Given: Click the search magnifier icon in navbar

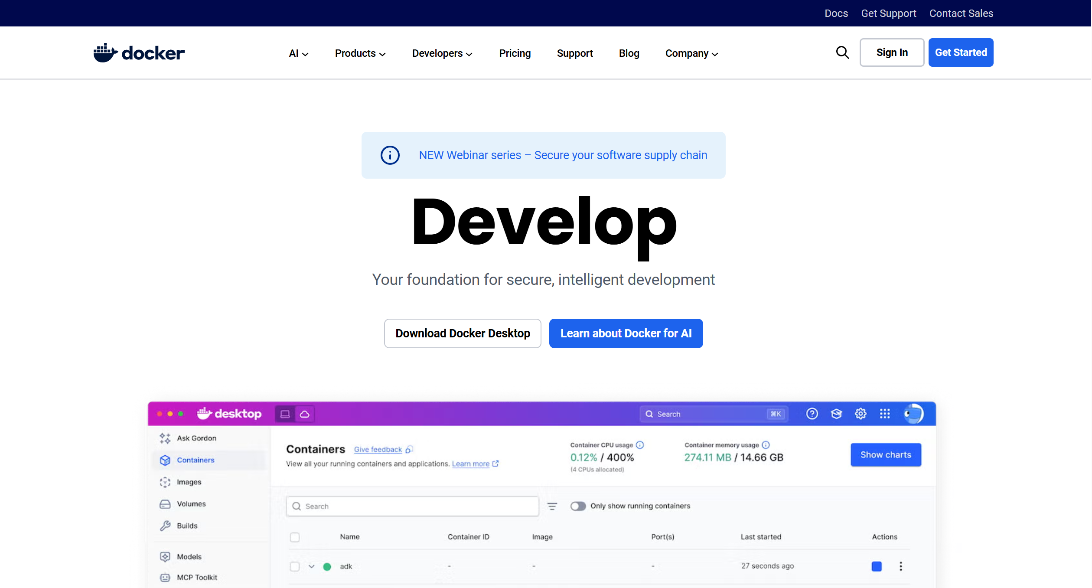Looking at the screenshot, I should [842, 52].
